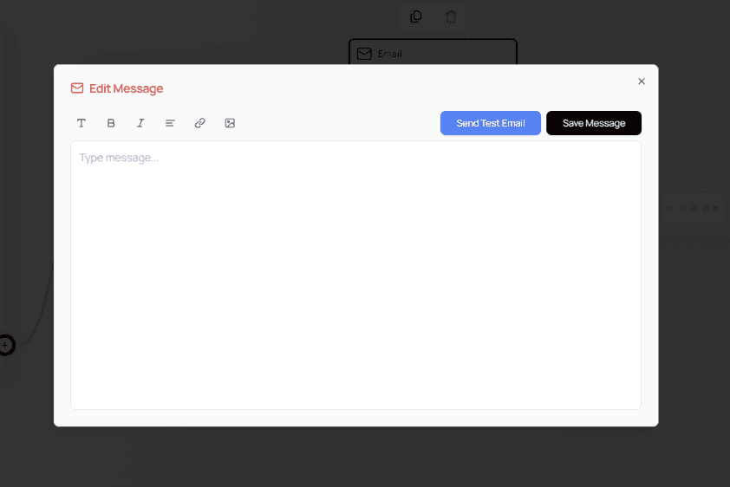Toggle italic formatting
The image size is (730, 487).
click(140, 123)
